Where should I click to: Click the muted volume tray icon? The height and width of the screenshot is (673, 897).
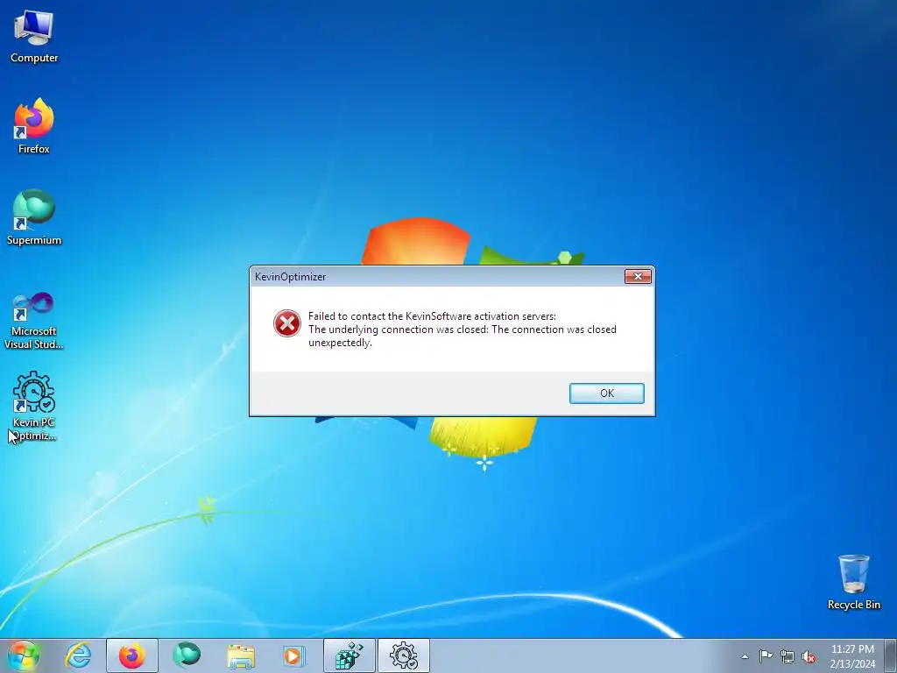point(809,656)
